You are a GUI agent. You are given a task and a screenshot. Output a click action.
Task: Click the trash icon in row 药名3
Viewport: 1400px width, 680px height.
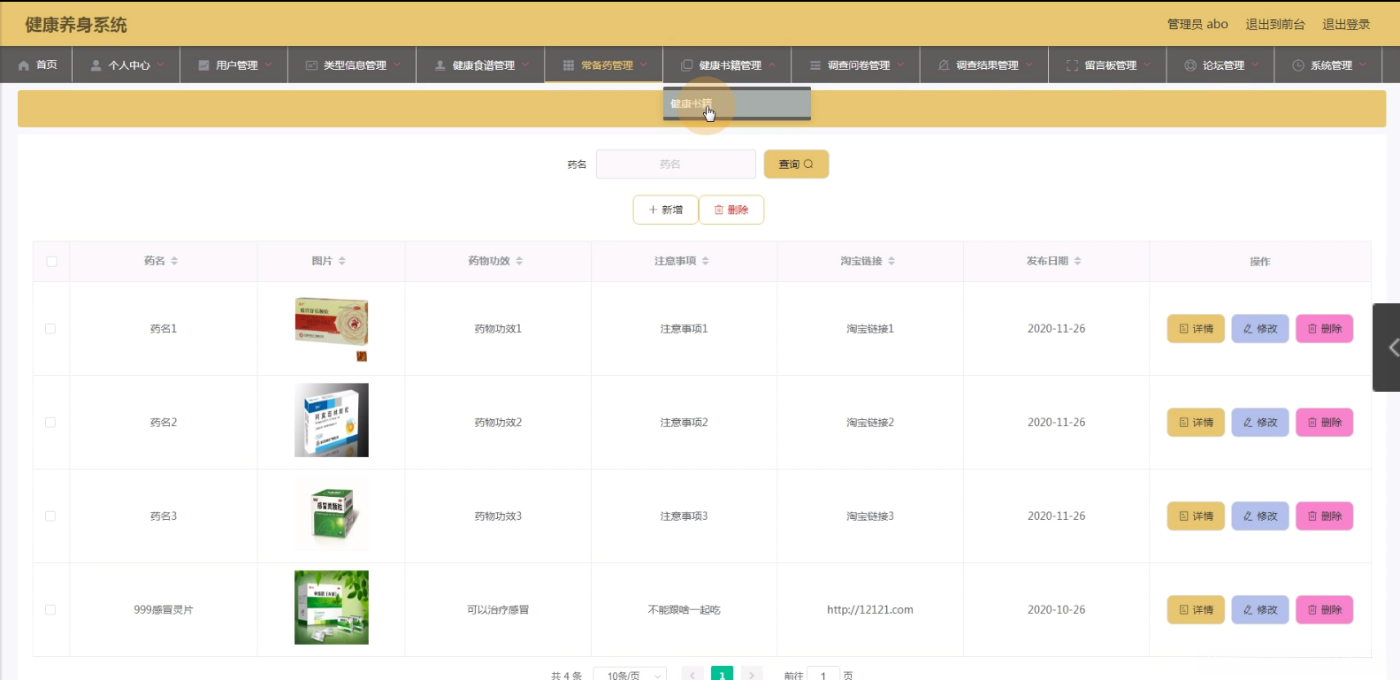pyautogui.click(x=1312, y=516)
